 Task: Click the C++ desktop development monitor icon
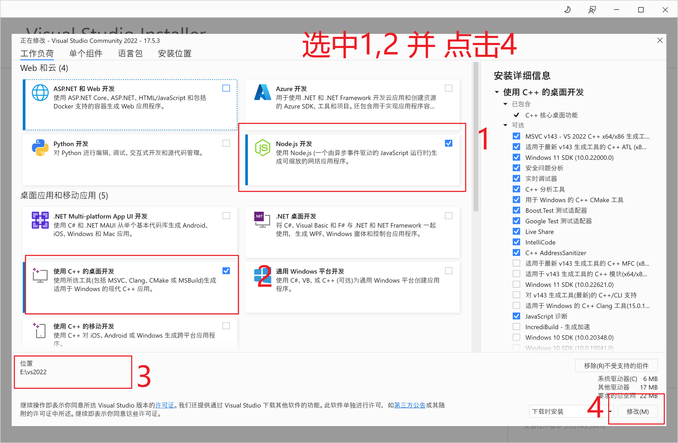pyautogui.click(x=40, y=275)
